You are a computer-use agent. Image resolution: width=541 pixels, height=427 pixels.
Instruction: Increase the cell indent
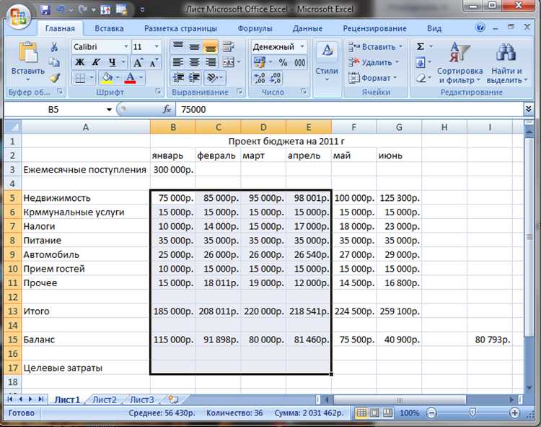coord(194,78)
